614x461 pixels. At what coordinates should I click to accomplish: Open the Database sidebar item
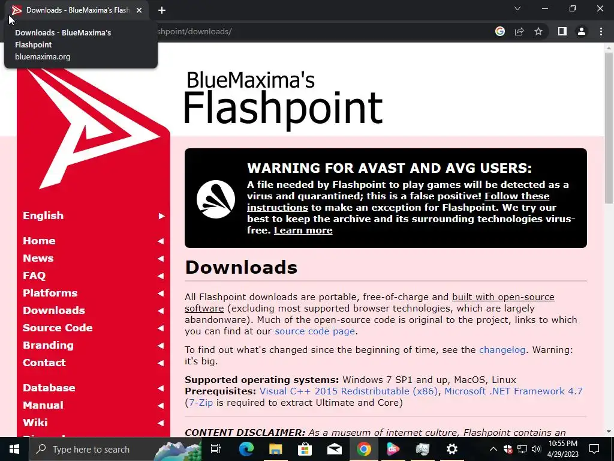tap(49, 388)
